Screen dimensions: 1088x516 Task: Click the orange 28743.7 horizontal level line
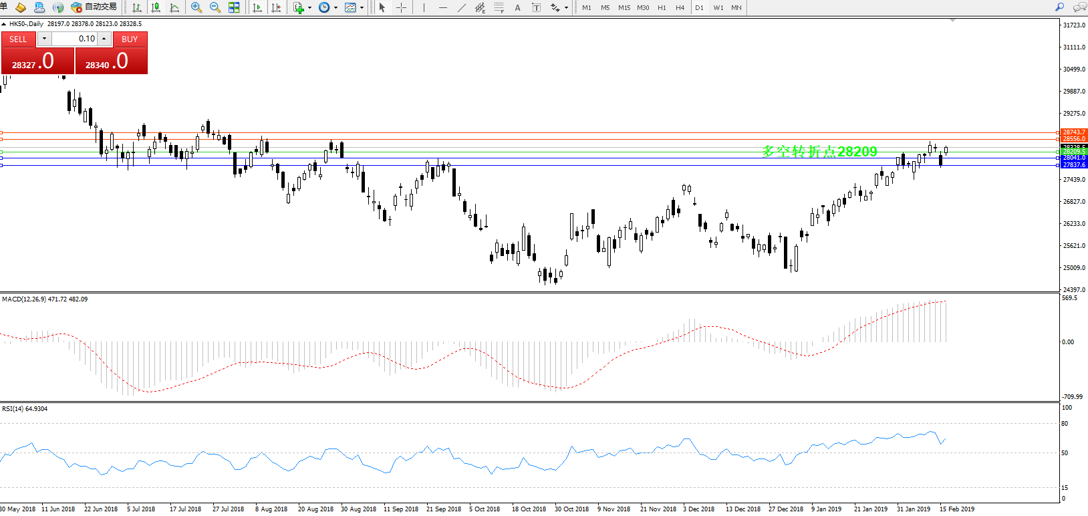point(535,133)
